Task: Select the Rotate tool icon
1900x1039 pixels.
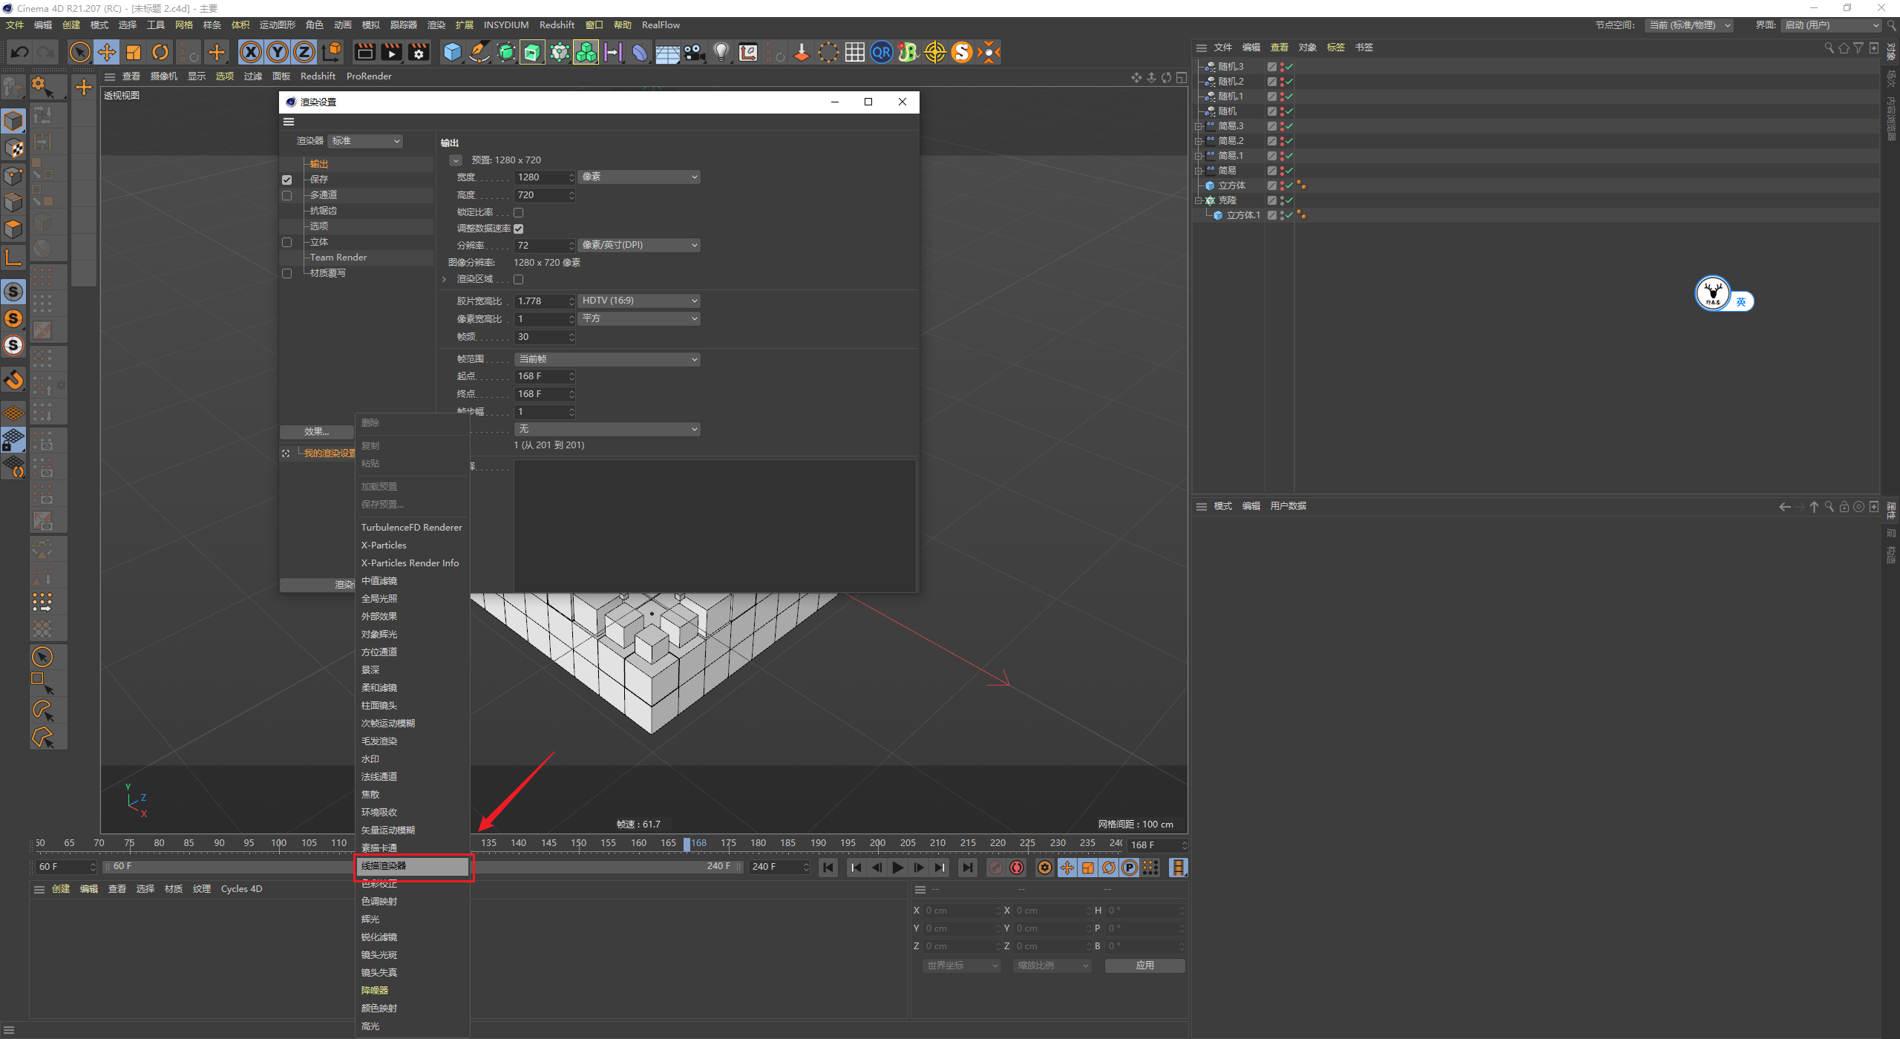Action: coord(160,52)
